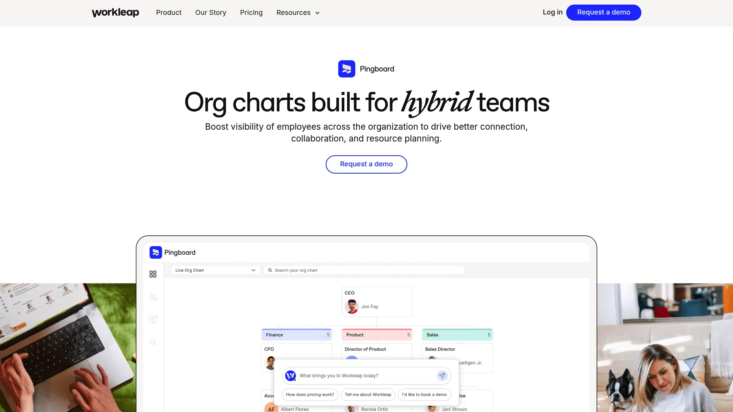
Task: Click Jon Fay's avatar photo
Action: [352, 306]
